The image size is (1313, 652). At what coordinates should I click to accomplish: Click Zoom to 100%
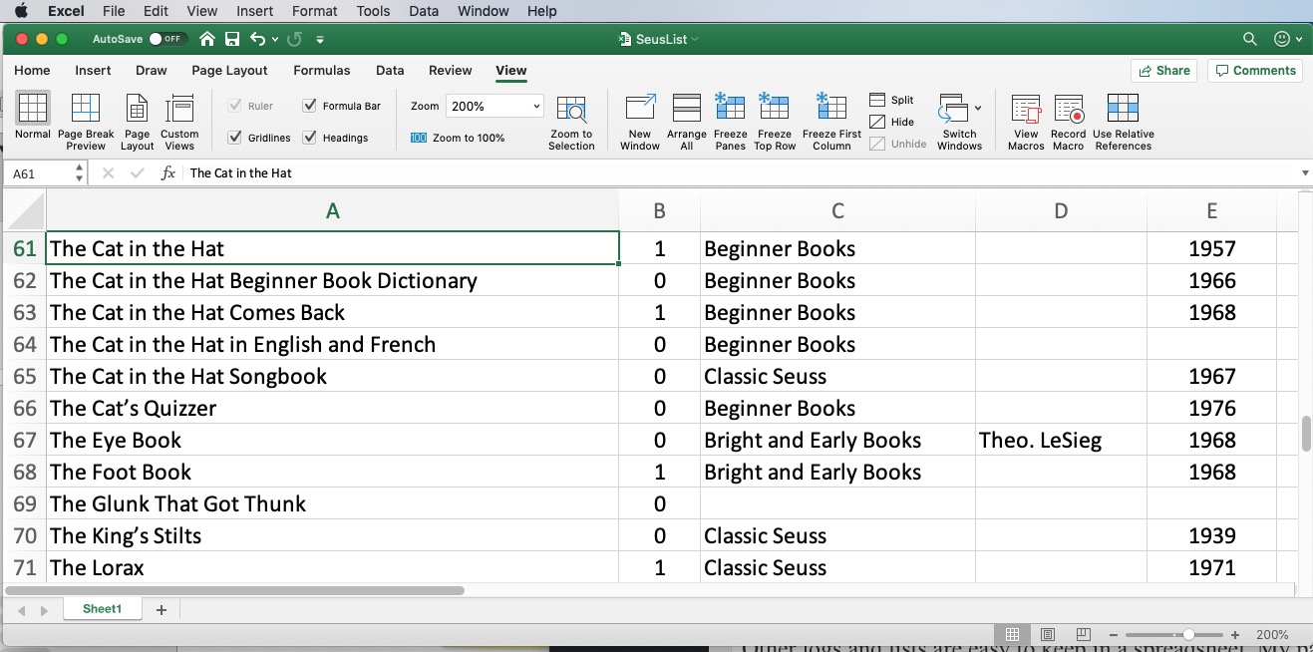(x=458, y=138)
